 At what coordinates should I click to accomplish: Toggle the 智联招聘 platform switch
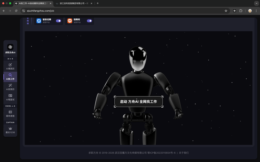point(58,21)
